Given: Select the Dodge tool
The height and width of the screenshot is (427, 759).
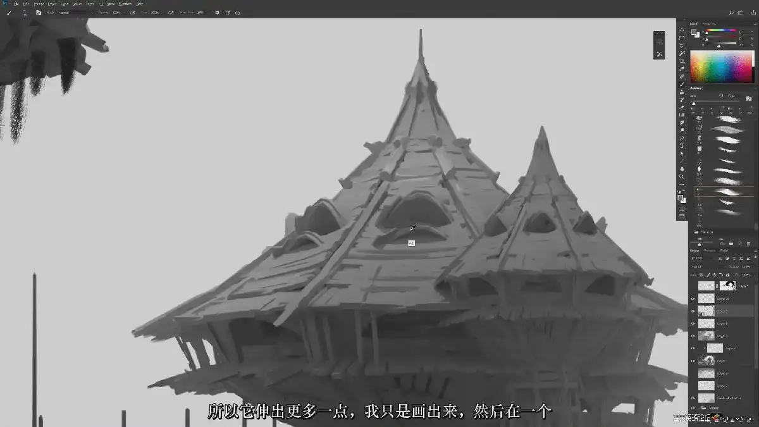Looking at the screenshot, I should click(x=682, y=130).
